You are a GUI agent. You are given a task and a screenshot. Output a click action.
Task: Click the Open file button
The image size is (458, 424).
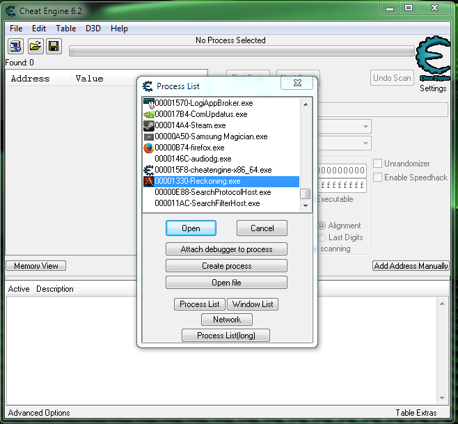[x=226, y=283]
